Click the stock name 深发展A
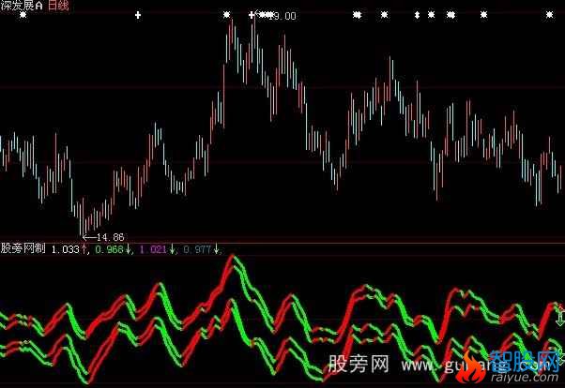 coord(22,5)
